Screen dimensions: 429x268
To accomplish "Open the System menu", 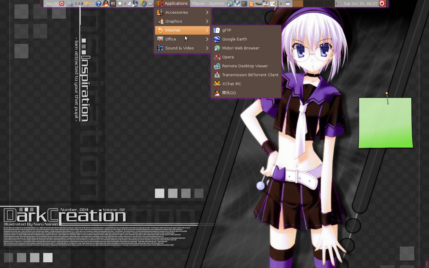I will coord(217,4).
